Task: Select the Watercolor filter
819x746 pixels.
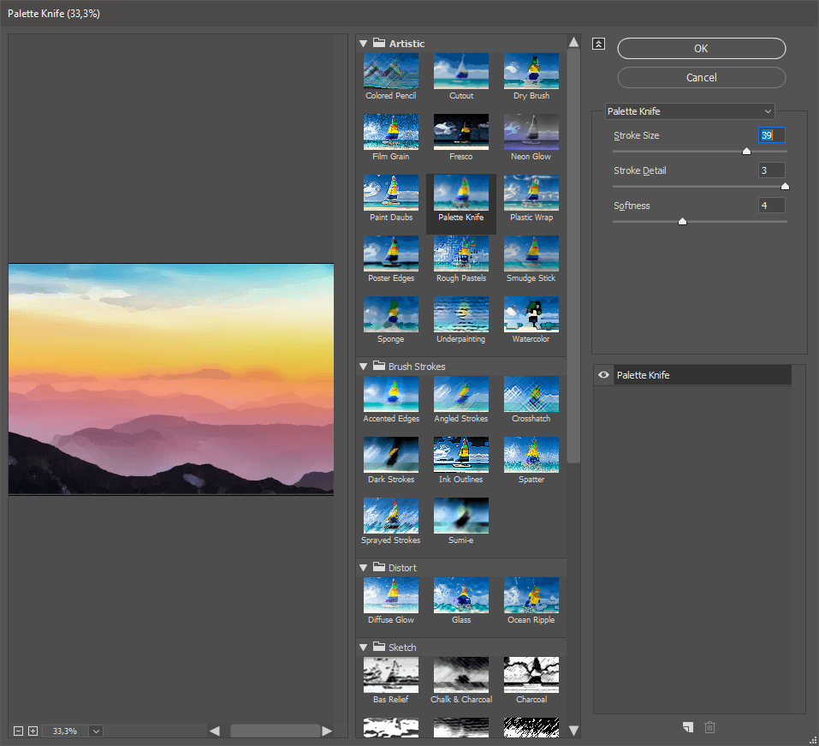Action: pyautogui.click(x=531, y=313)
